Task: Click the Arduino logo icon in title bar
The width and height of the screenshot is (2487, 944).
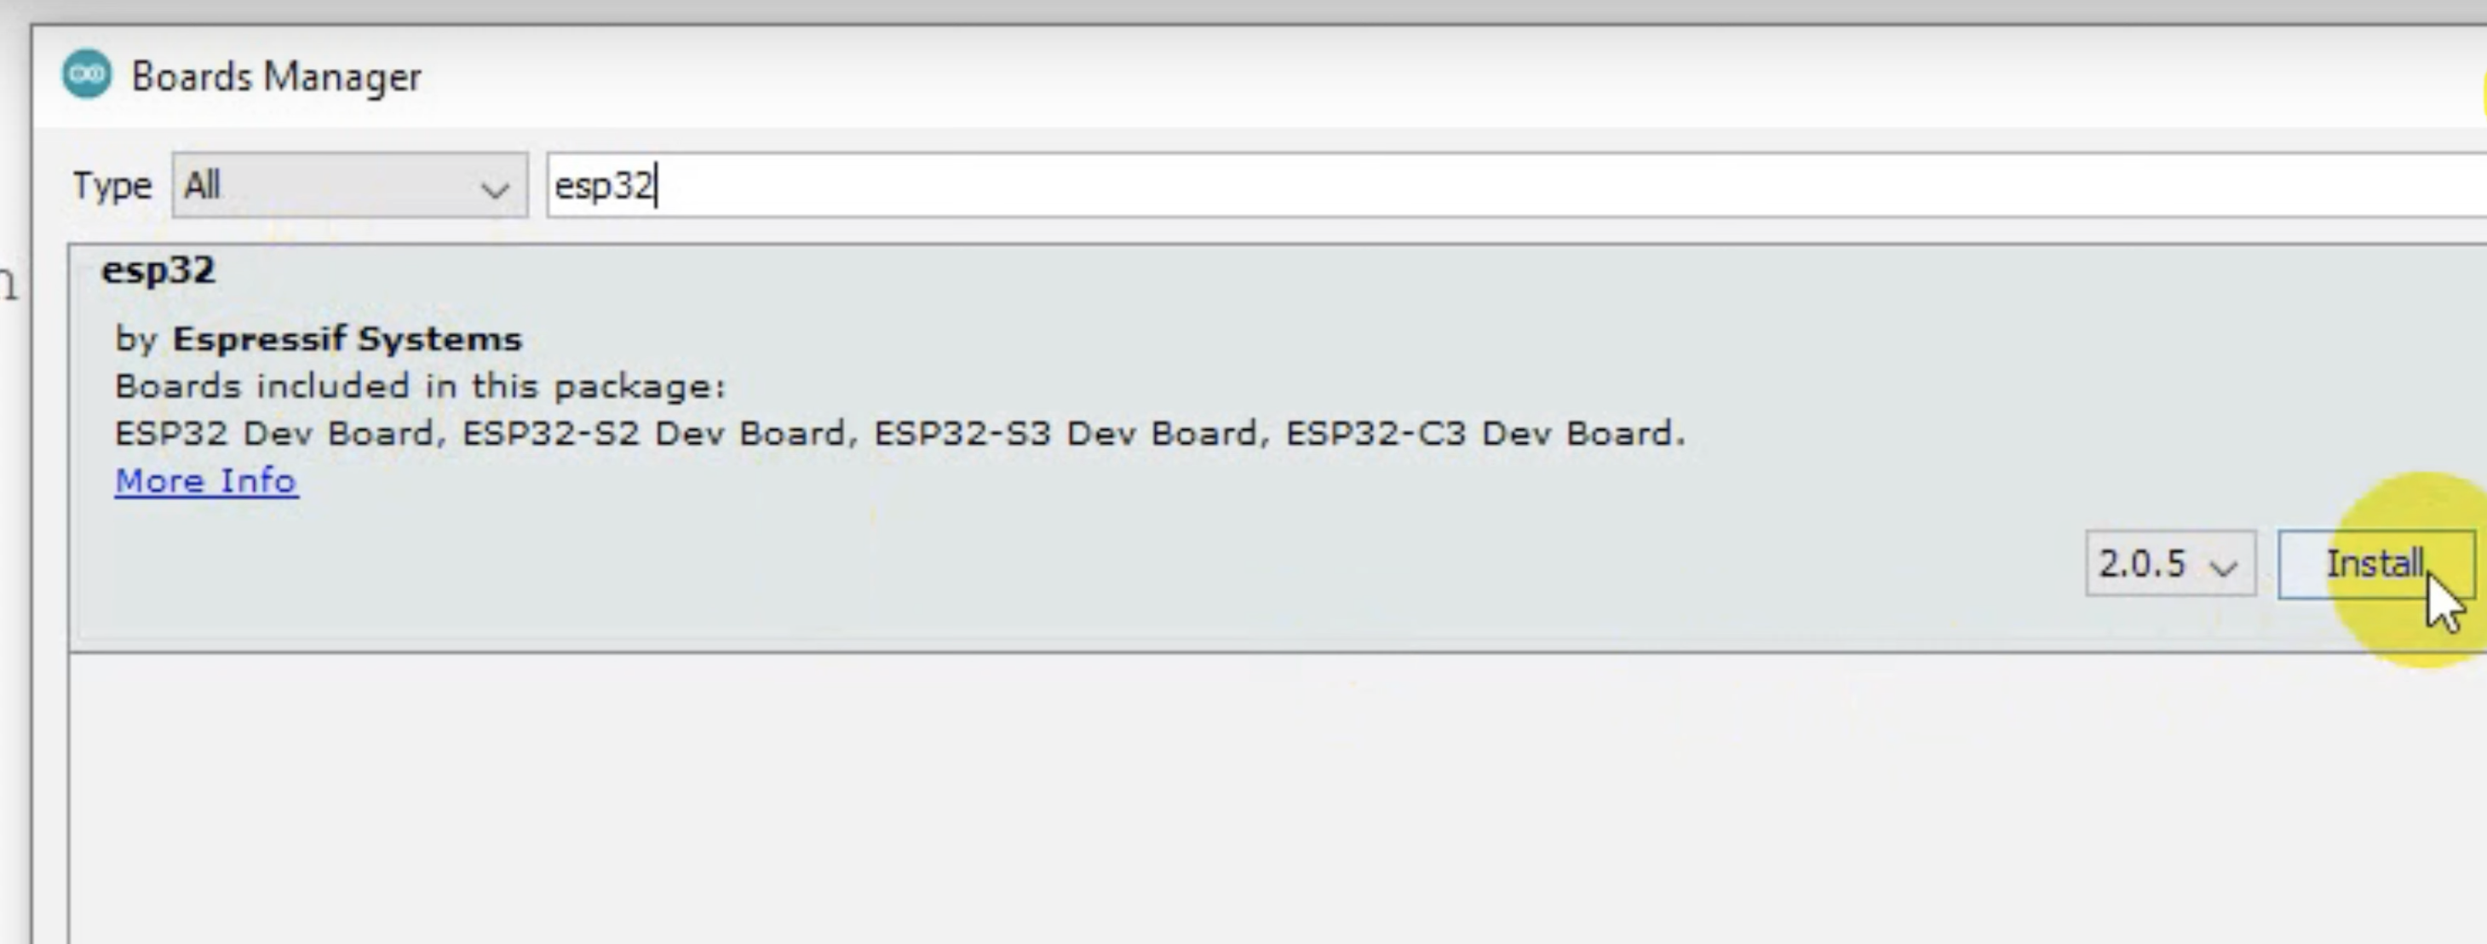Action: coord(87,74)
